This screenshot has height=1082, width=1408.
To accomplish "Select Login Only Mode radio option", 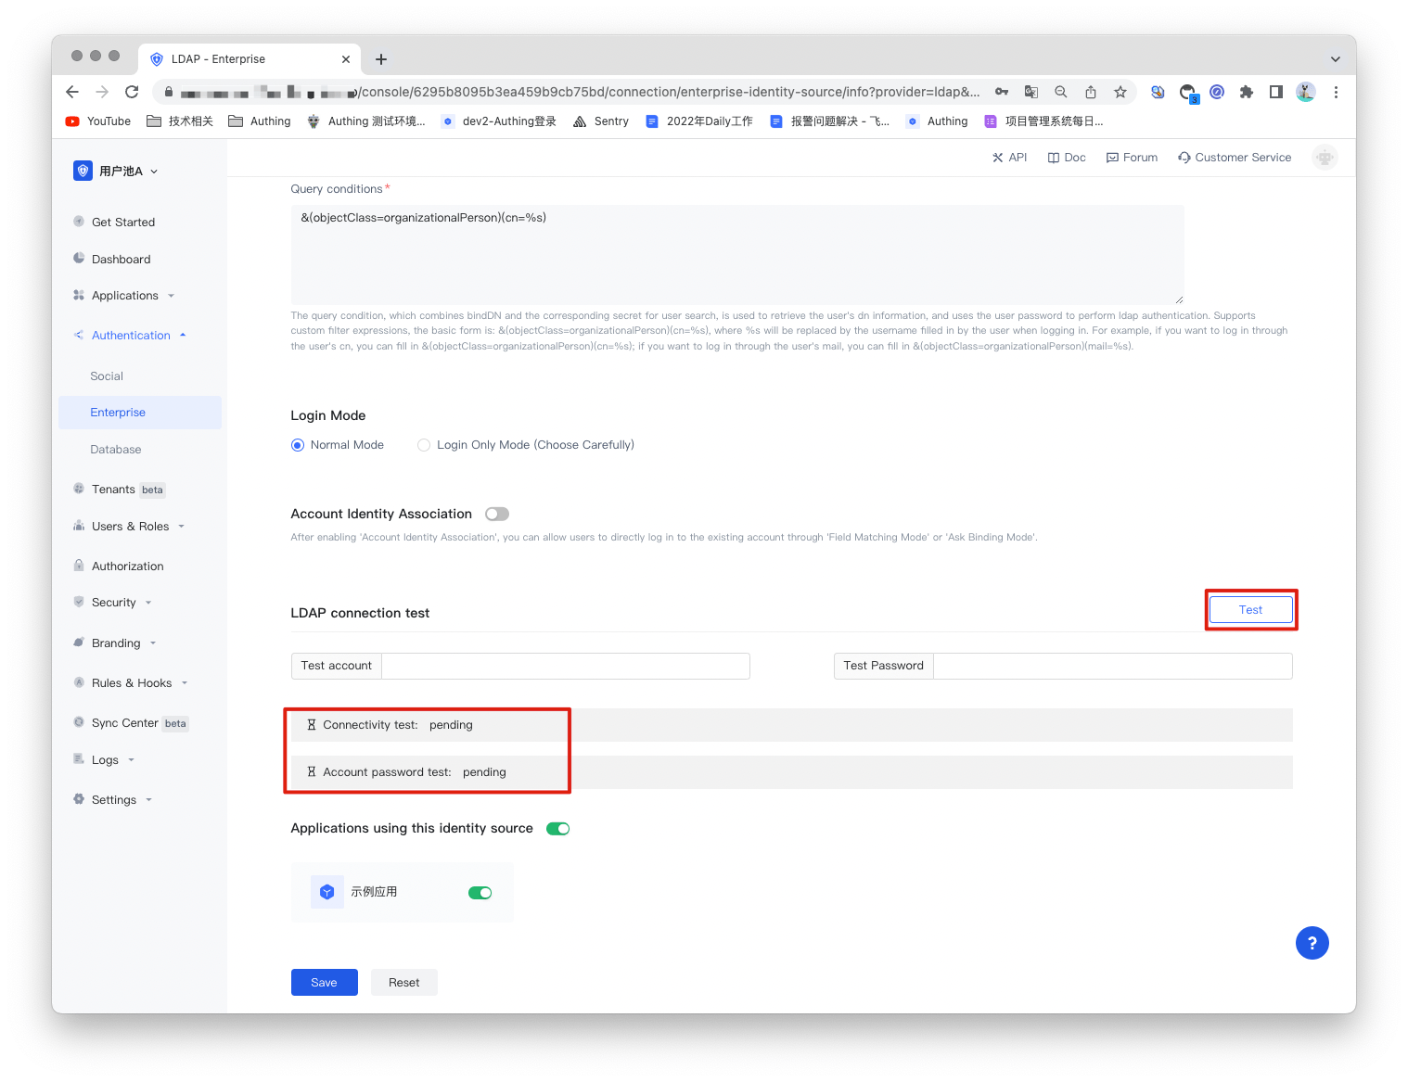I will coord(424,445).
